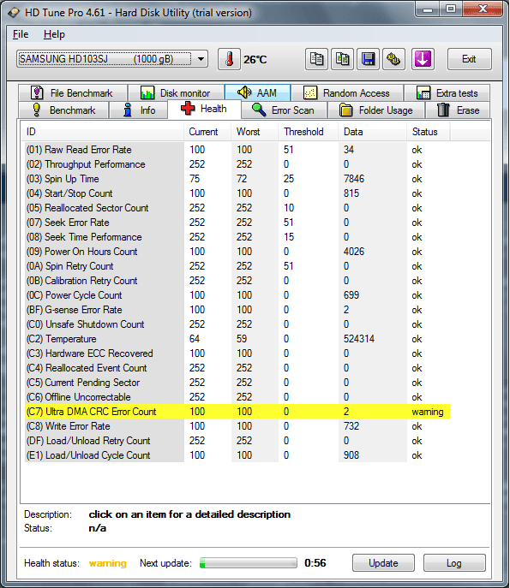Click the Status column header
Image resolution: width=510 pixels, height=588 pixels.
point(429,132)
